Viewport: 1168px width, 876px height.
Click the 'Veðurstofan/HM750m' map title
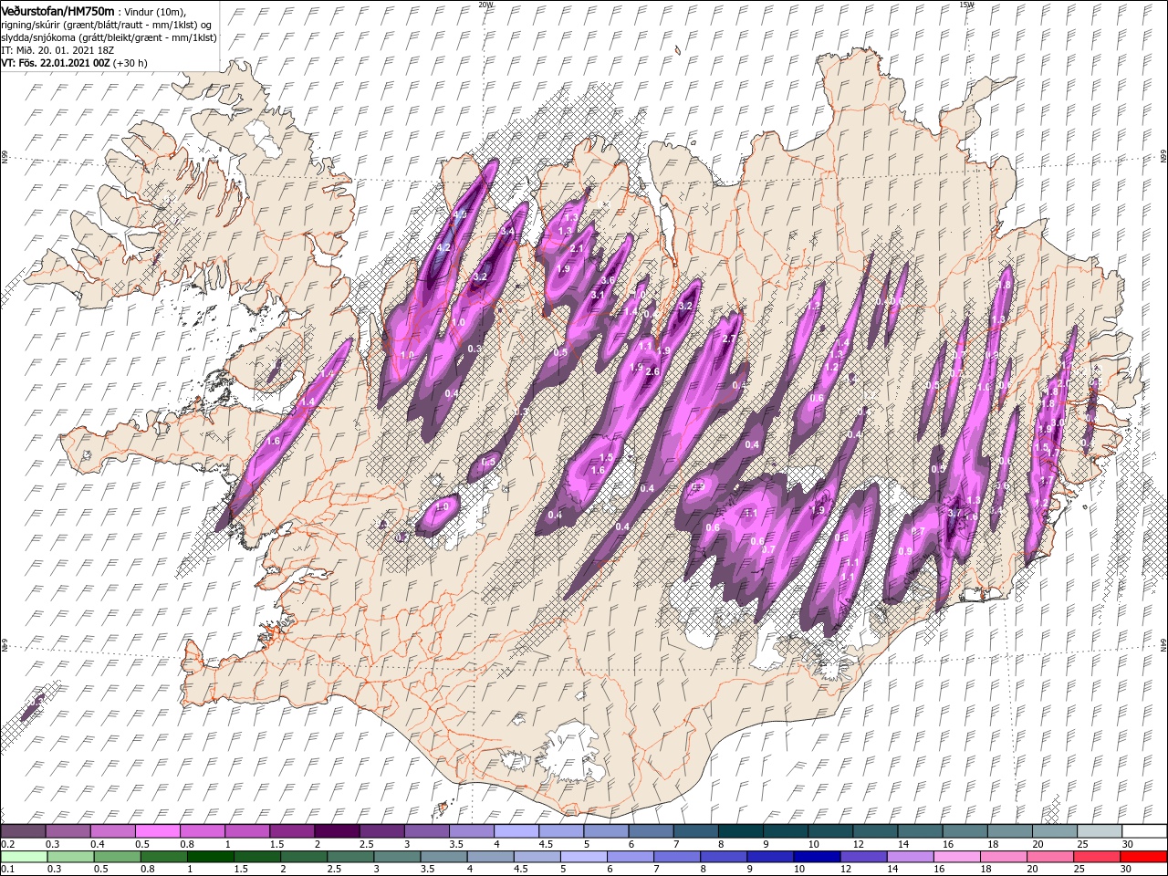pyautogui.click(x=57, y=10)
